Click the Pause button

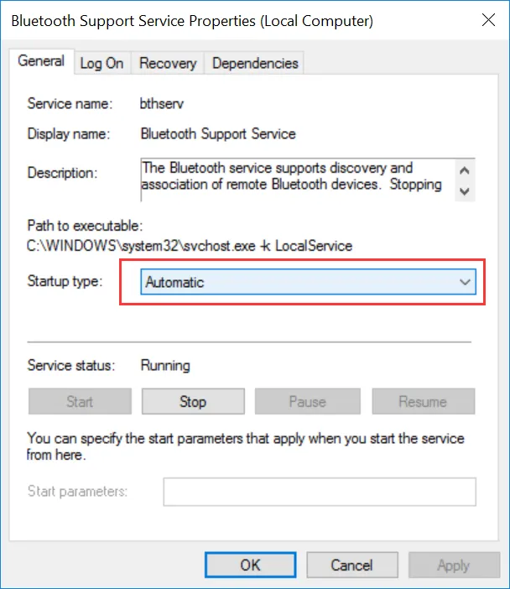point(307,402)
